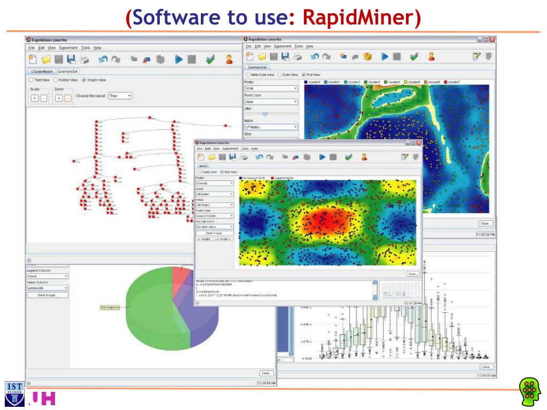Click orange user icon in cluster tree window

tap(229, 60)
